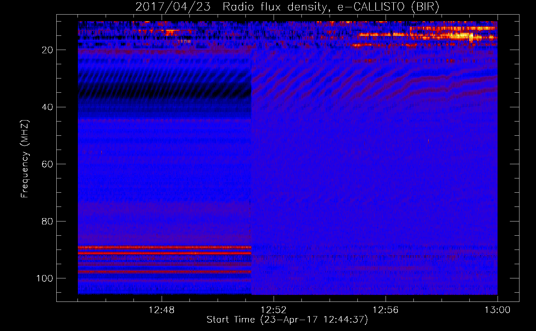Click the 100 frequency tick label
The height and width of the screenshot is (331, 536).
click(45, 278)
